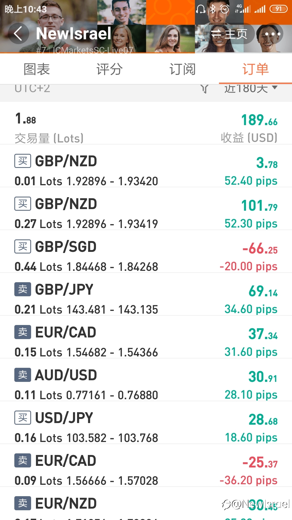Tap the sell badge on EUR/NZD order
The width and height of the screenshot is (292, 520).
point(23,503)
